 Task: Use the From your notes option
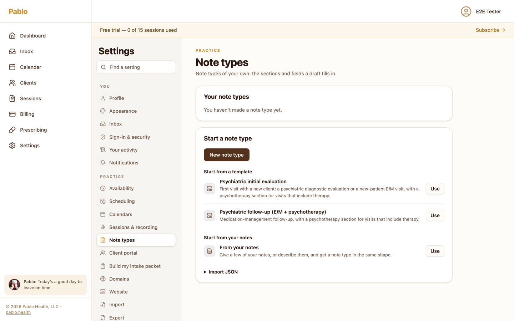pos(435,251)
